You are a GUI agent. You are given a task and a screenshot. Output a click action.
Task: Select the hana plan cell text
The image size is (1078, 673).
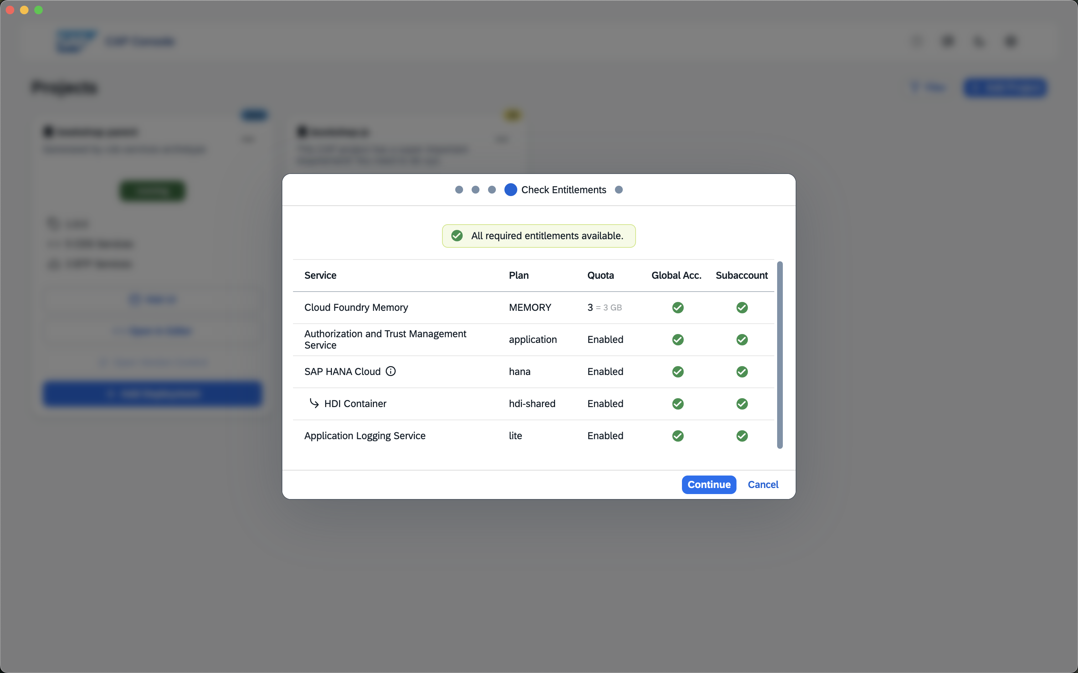519,371
